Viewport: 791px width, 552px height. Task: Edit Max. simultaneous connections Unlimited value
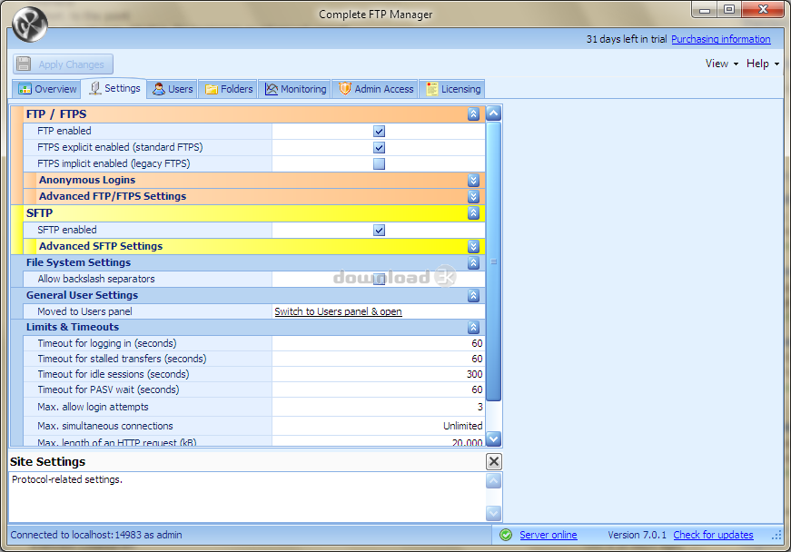(379, 426)
